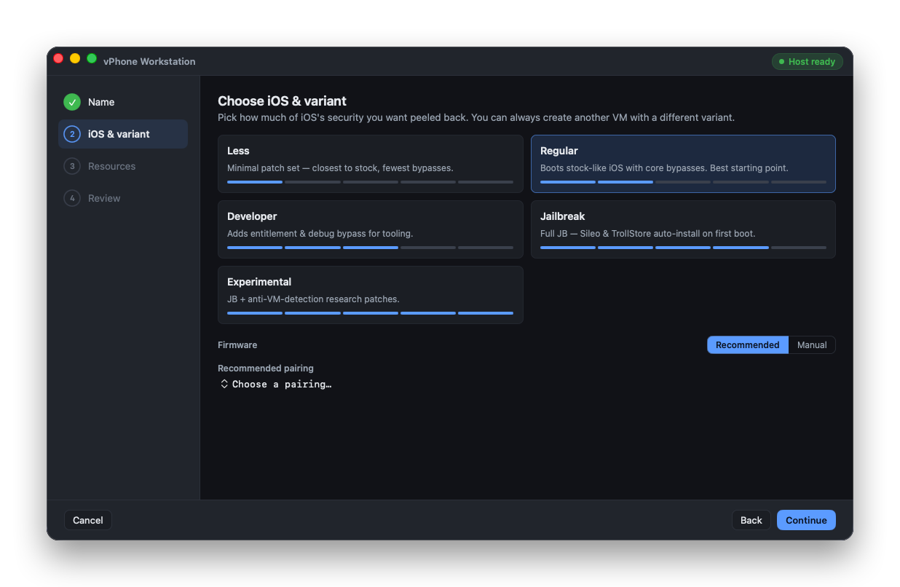Viewport: 900px width, 587px height.
Task: Select the Less variant card
Action: click(x=371, y=164)
